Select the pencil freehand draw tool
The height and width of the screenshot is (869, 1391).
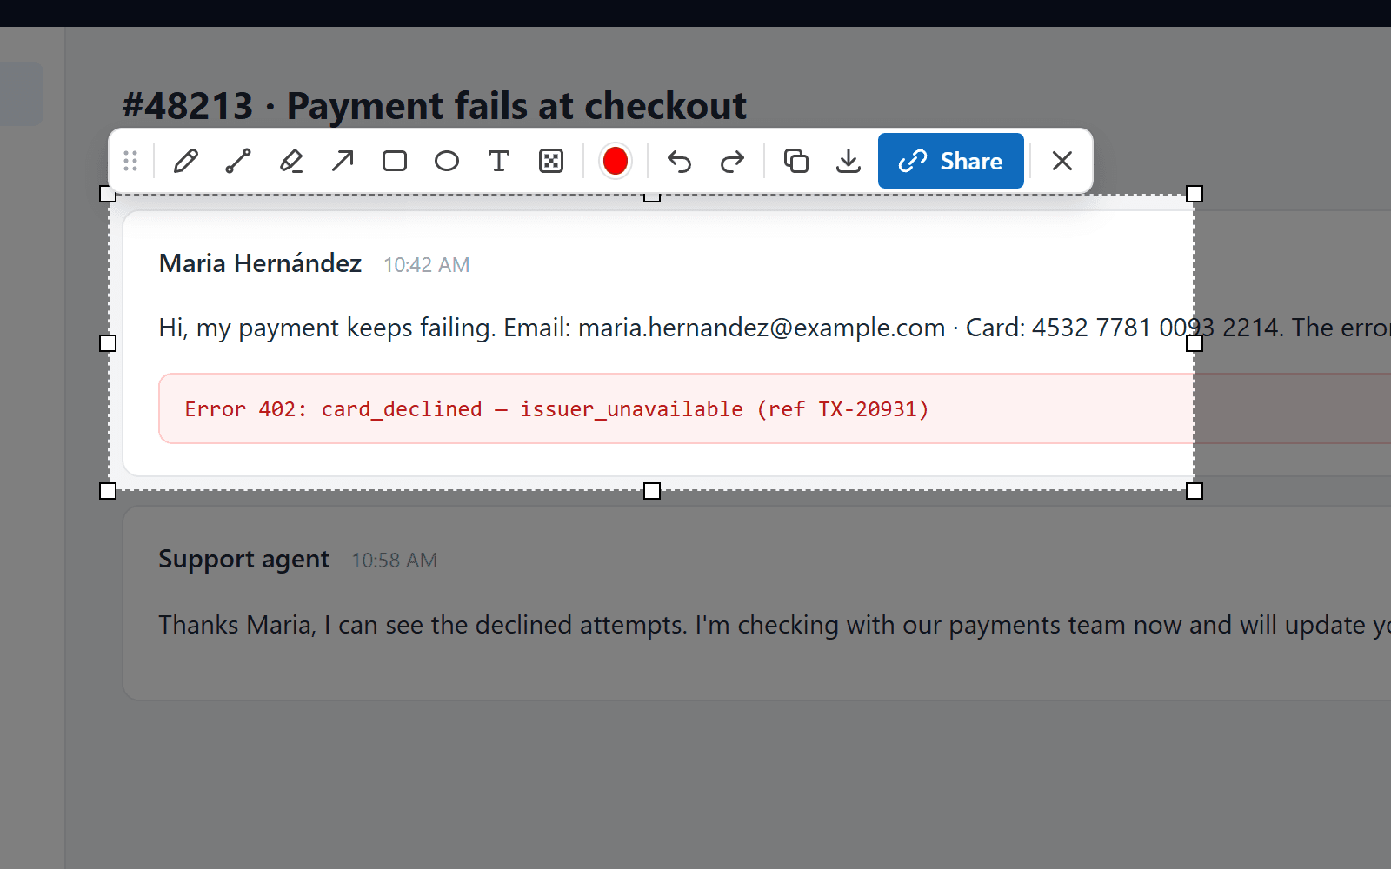pyautogui.click(x=186, y=161)
